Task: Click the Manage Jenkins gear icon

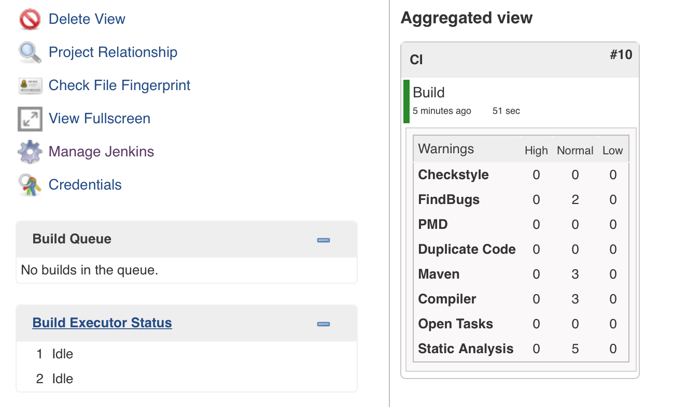Action: coord(30,152)
